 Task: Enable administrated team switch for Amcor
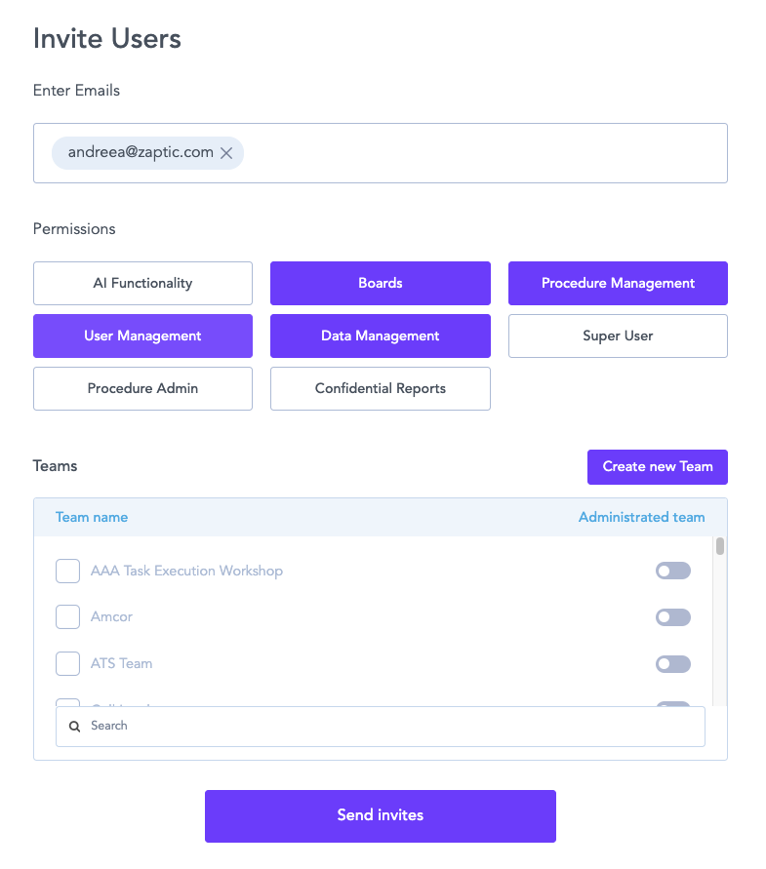[672, 617]
